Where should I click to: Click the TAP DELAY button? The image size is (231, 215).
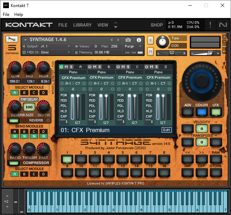tap(29, 99)
